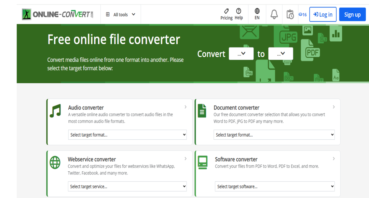Click the Sign up button
Screen dimensions: 369x198
(x=352, y=14)
